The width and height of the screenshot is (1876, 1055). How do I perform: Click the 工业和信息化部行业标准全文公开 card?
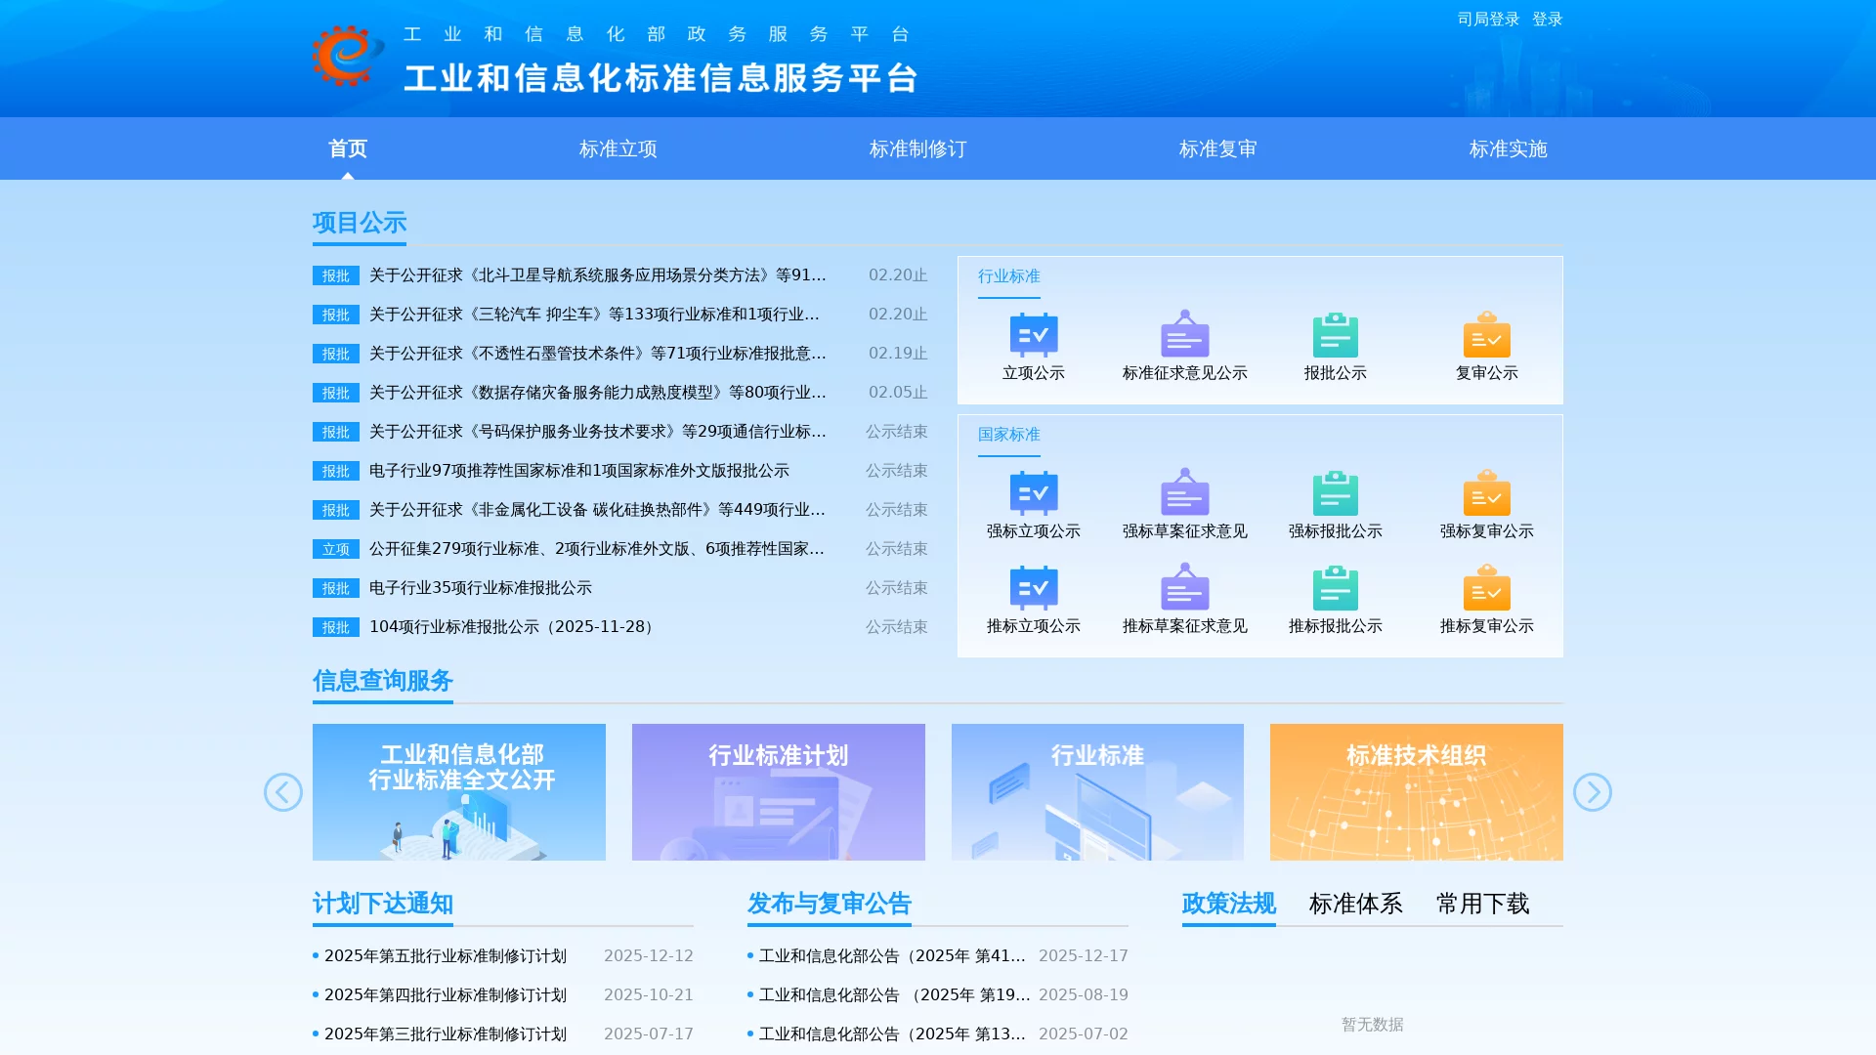(x=459, y=792)
